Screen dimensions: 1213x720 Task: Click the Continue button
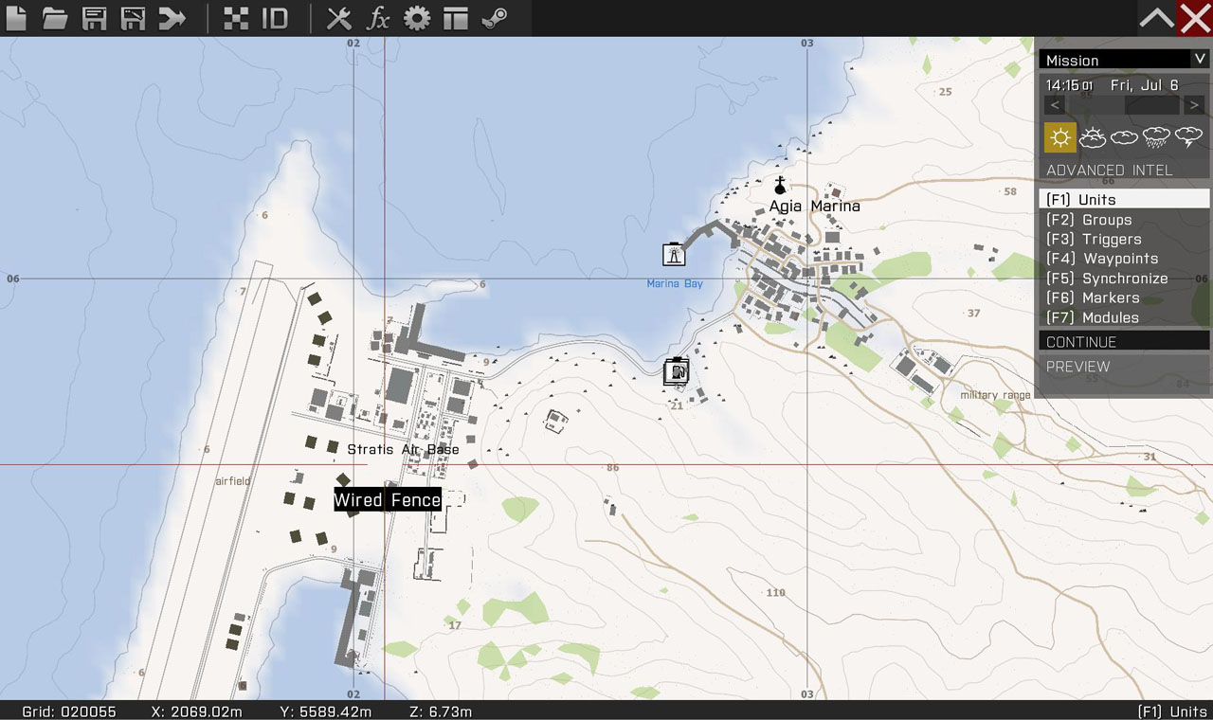click(x=1124, y=341)
